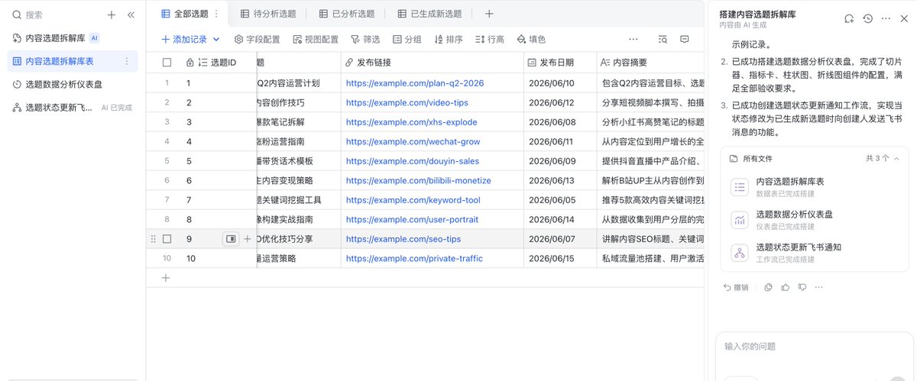Start new chat icon in AI panel header
The height and width of the screenshot is (381, 917).
[x=849, y=18]
